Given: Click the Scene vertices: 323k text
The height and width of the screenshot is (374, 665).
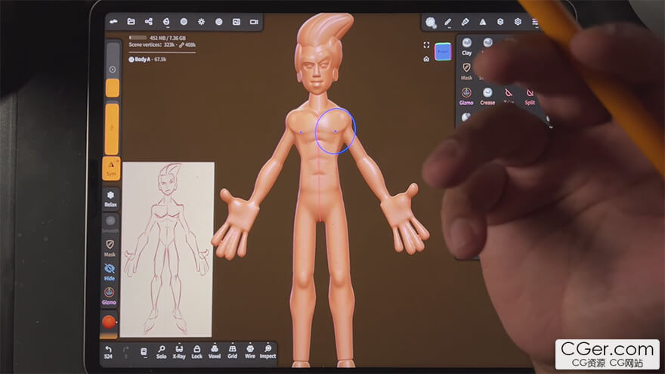Looking at the screenshot, I should click(152, 45).
